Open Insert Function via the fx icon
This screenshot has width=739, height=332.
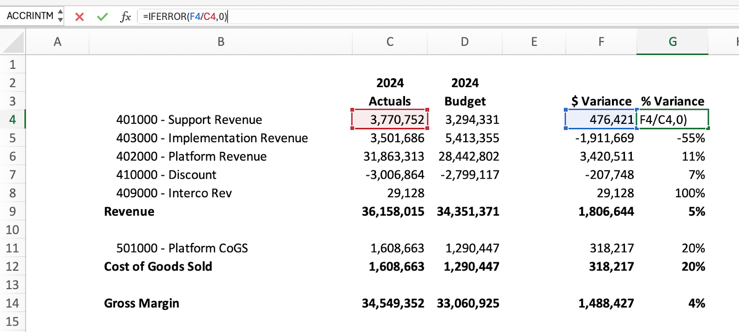[x=125, y=17]
